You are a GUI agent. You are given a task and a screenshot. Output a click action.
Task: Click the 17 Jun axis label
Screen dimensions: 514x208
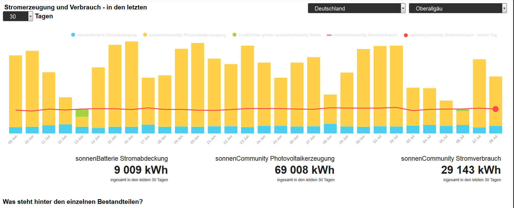tap(145, 140)
